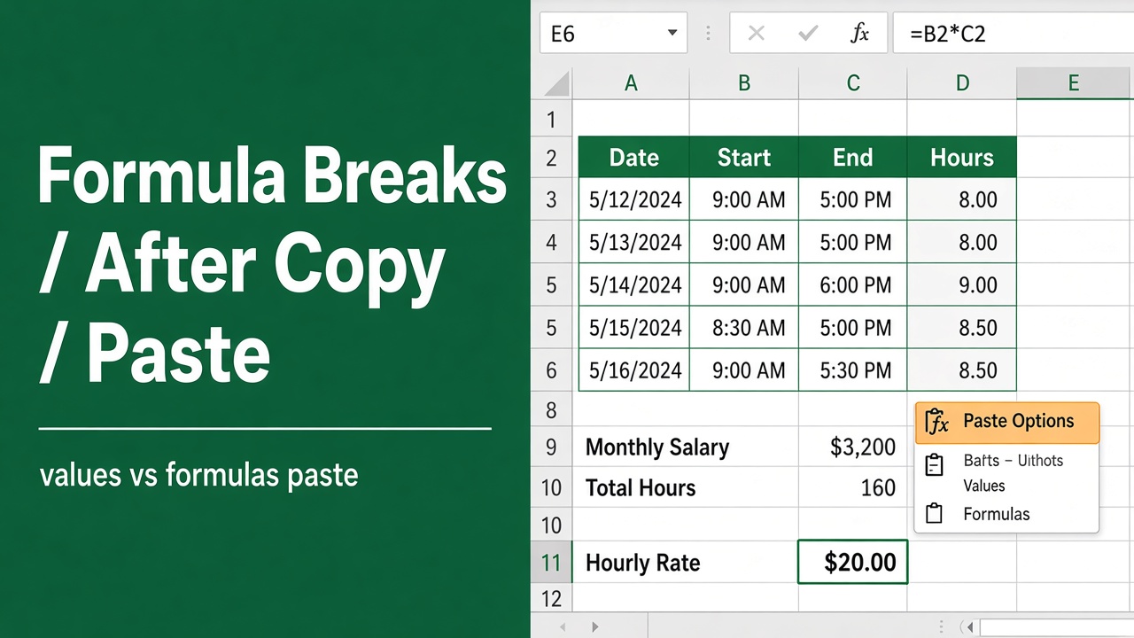Click the selected $20.00 cell
Screen dimensions: 1134x638
click(853, 562)
